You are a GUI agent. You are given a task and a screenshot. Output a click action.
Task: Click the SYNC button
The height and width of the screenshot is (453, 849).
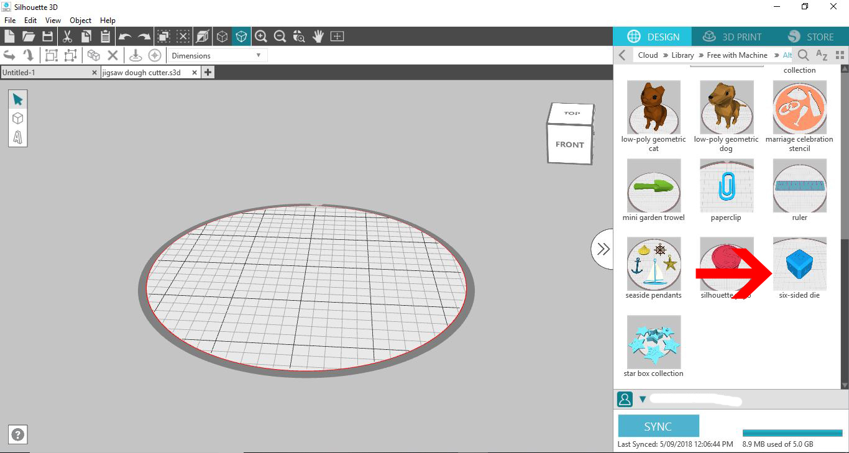(658, 426)
